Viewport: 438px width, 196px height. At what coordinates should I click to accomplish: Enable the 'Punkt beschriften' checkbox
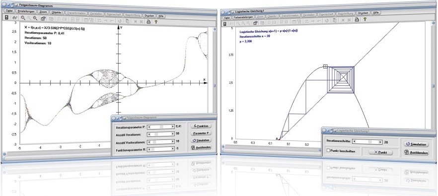click(329, 151)
